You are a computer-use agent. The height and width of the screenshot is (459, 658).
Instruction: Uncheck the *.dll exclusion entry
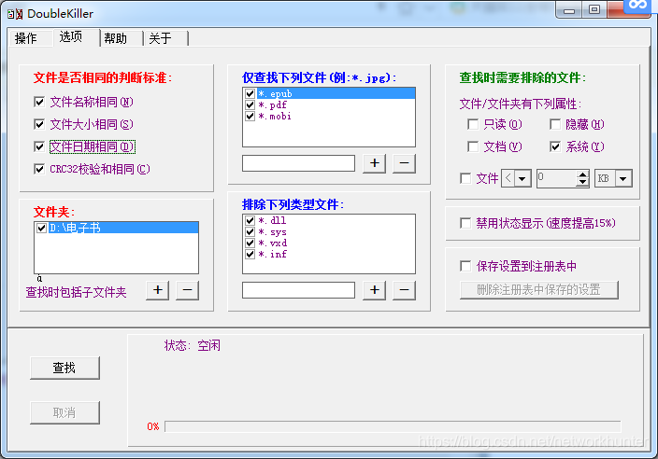coord(250,220)
